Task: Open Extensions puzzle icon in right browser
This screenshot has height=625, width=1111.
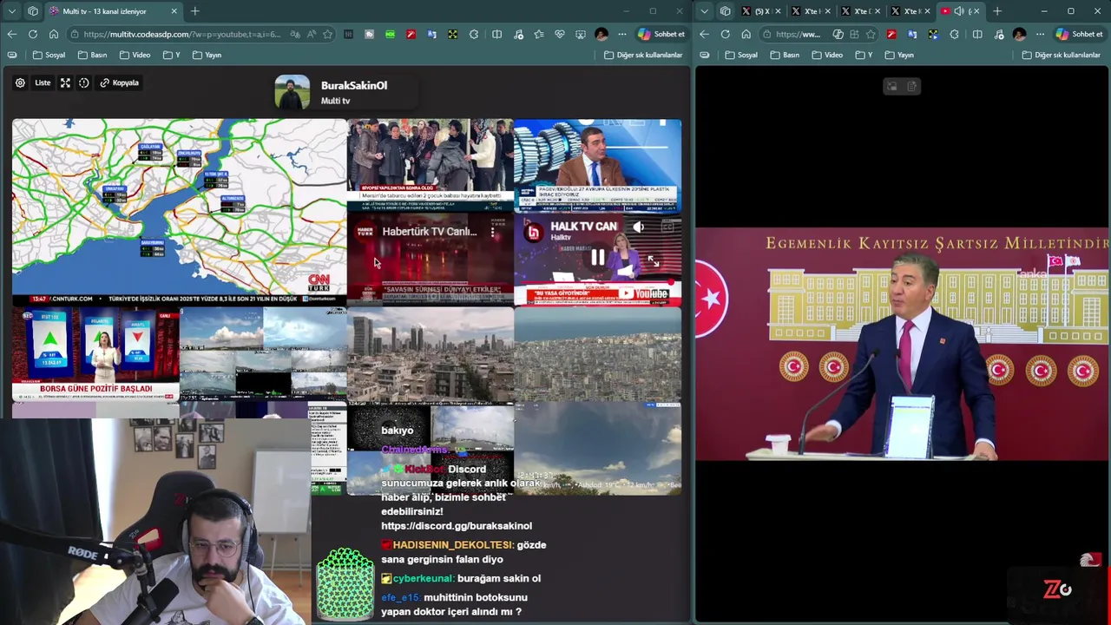Action: pyautogui.click(x=954, y=34)
